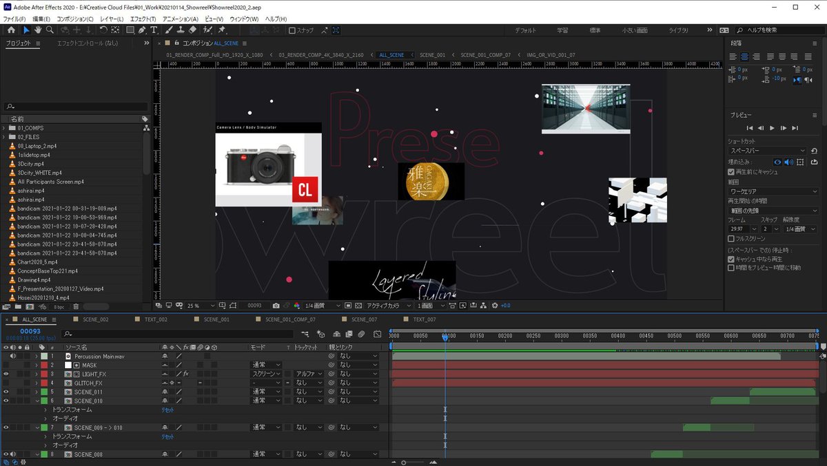The width and height of the screenshot is (827, 466).
Task: Select the Puppet Pin tool
Action: tap(222, 30)
